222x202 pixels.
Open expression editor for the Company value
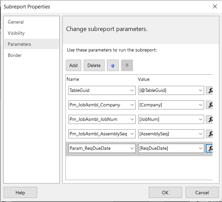tap(209, 105)
